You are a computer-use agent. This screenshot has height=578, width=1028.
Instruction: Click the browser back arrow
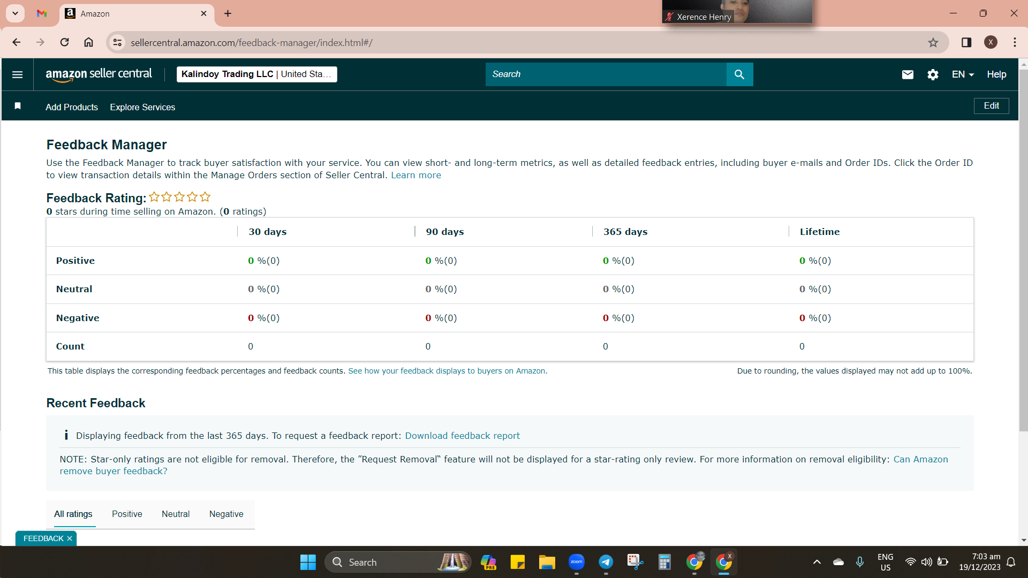(x=17, y=42)
